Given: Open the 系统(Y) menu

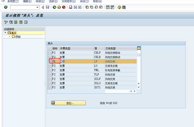Looking at the screenshot, I should coord(84,1).
